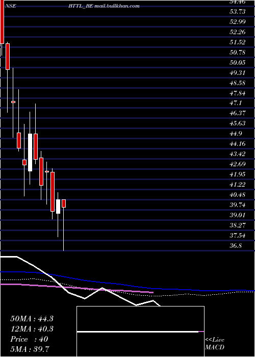Click the 41.22 price level
Screen dimensions: 255x357
238,185
